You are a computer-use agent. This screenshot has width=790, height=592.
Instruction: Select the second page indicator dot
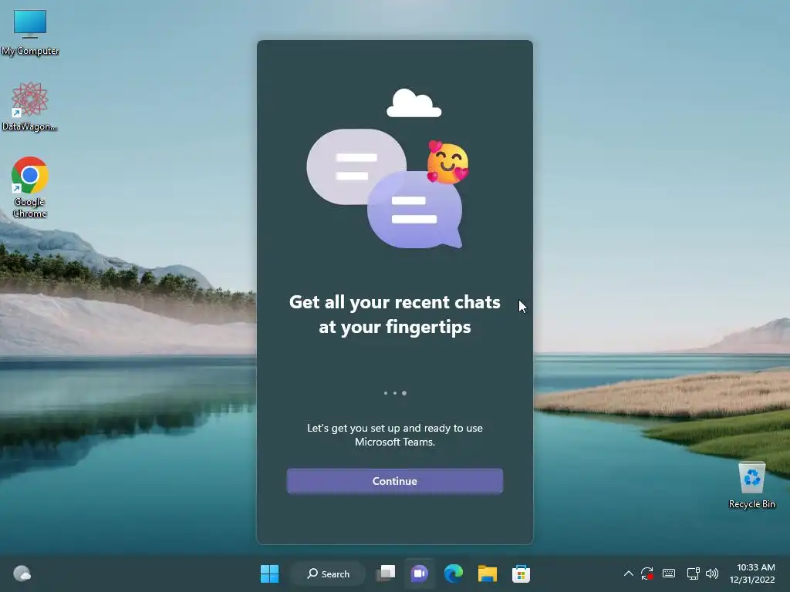point(395,393)
